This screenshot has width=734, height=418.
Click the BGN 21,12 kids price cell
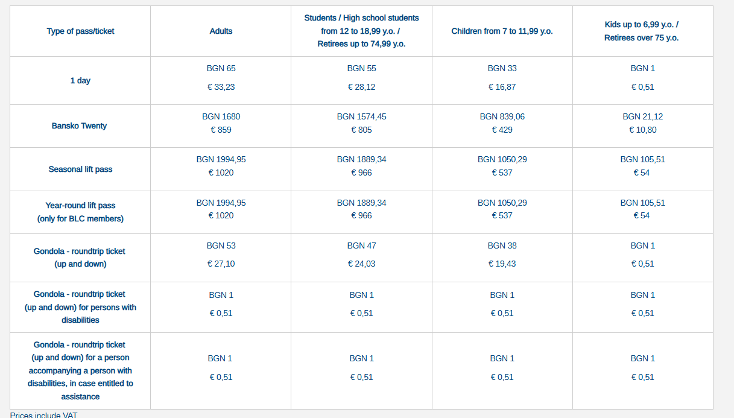tap(642, 116)
